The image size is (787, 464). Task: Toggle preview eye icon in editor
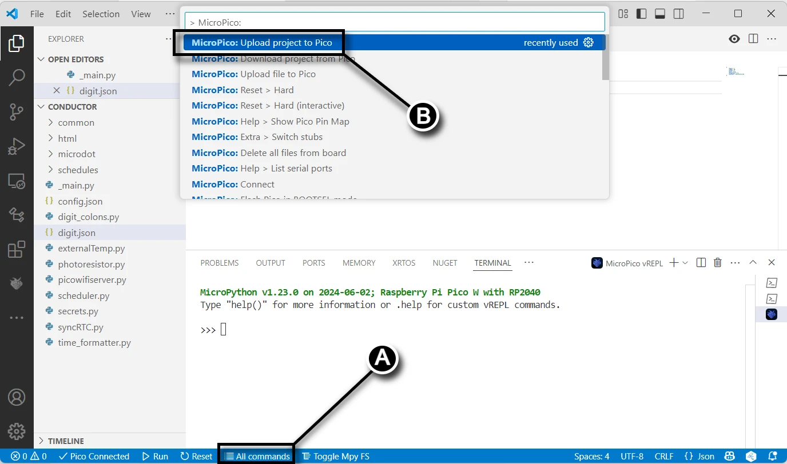point(734,39)
